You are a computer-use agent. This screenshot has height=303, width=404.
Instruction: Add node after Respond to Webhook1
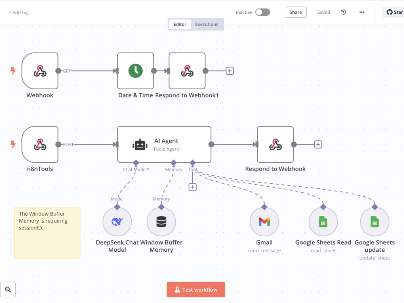coord(230,71)
